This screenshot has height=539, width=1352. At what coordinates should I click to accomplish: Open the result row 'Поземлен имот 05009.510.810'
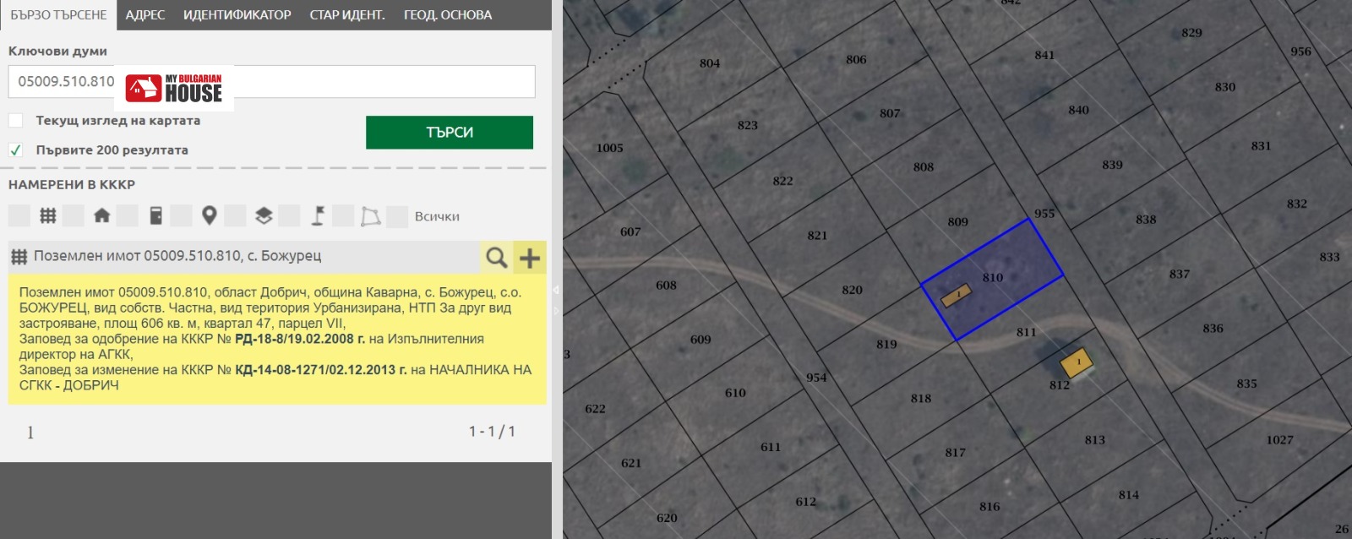pos(177,256)
